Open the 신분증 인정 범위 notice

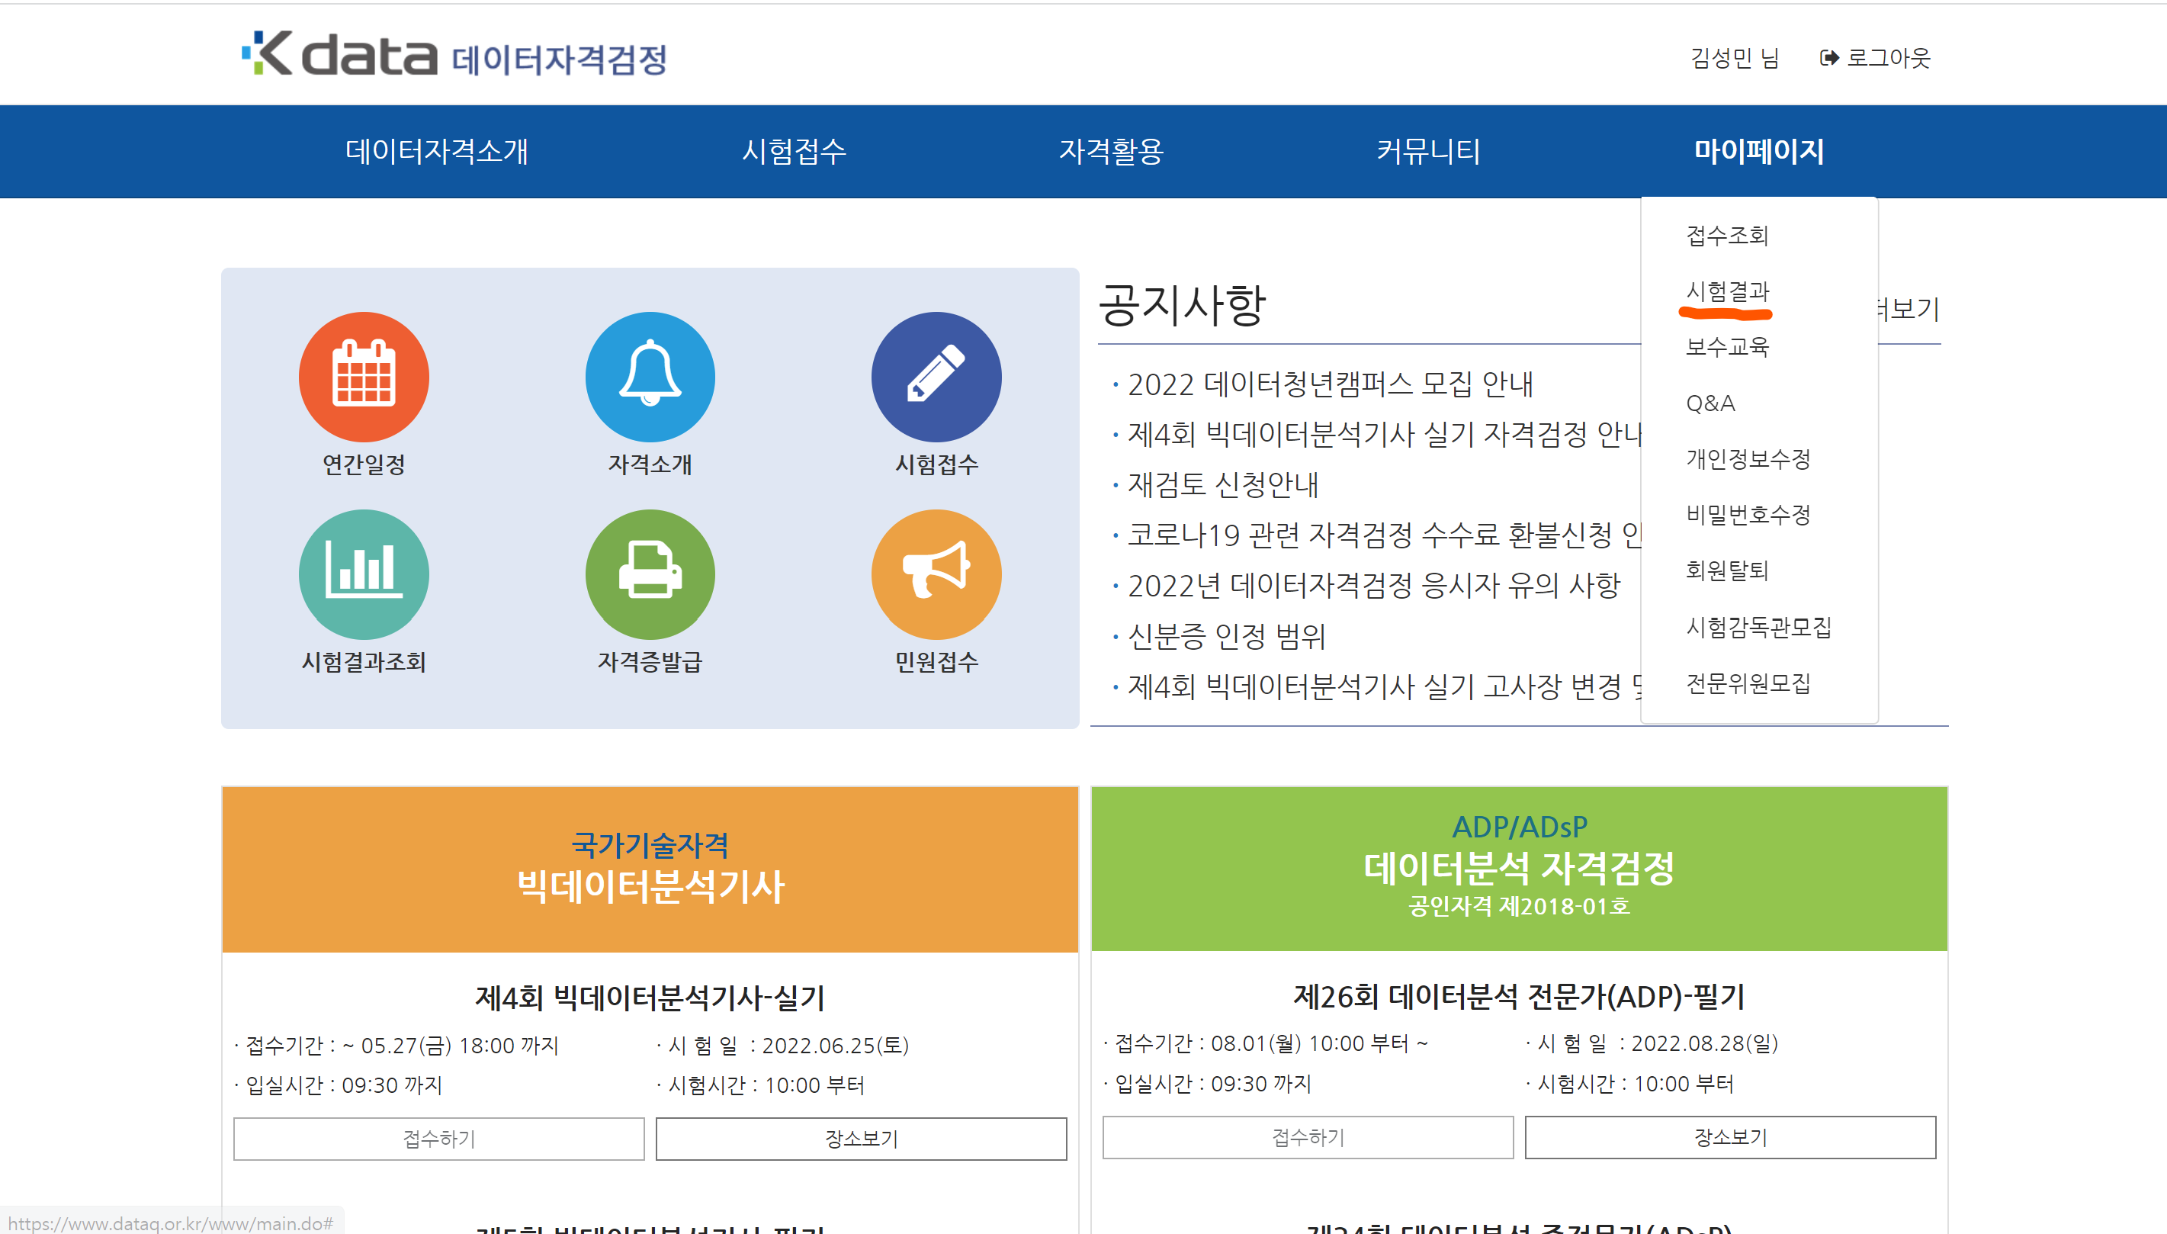1226,637
